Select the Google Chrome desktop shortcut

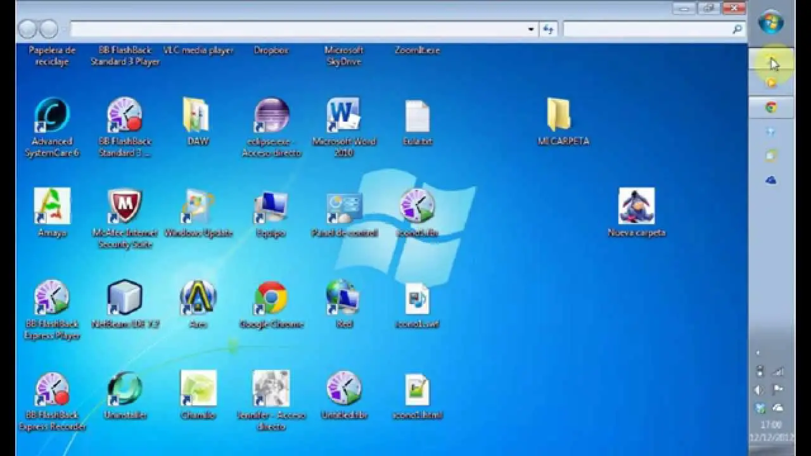click(271, 298)
